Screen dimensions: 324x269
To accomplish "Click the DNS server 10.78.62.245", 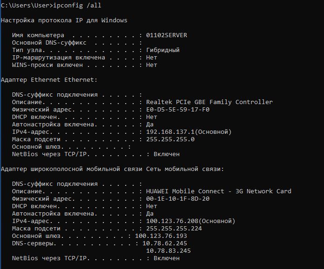I will click(165, 243).
